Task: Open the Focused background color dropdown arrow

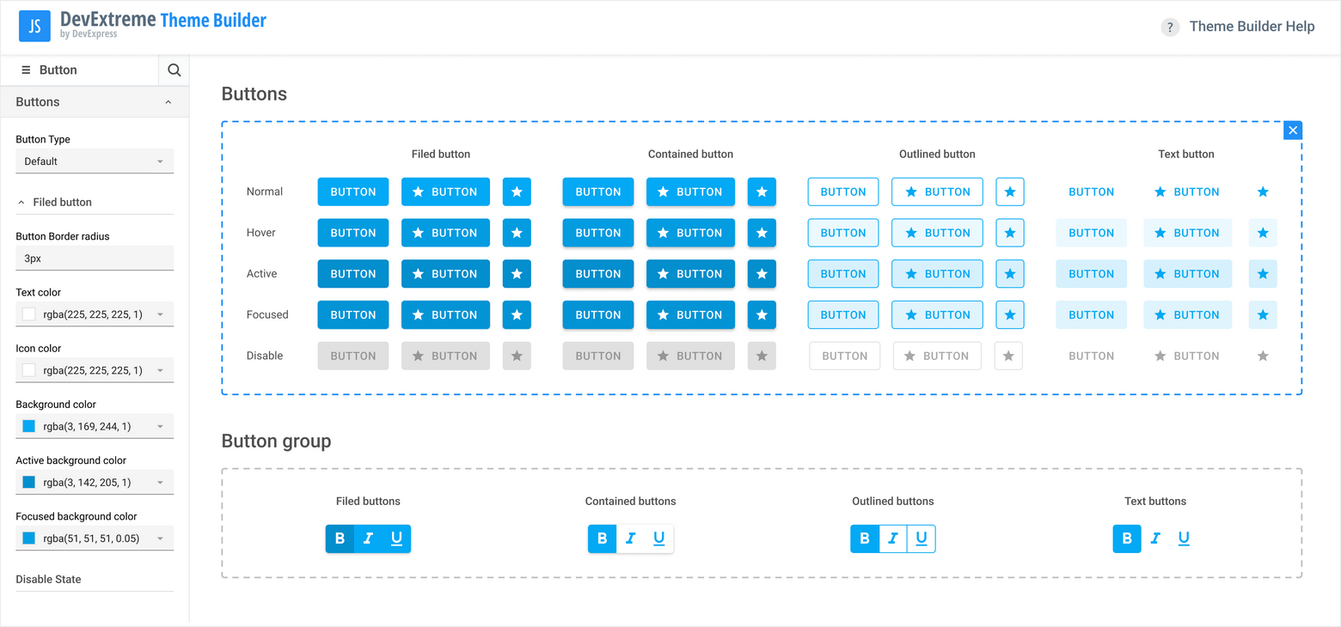Action: 160,539
